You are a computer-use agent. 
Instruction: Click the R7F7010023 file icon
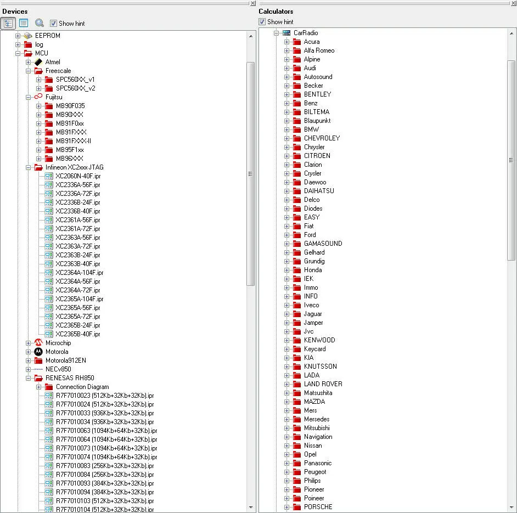pyautogui.click(x=49, y=395)
